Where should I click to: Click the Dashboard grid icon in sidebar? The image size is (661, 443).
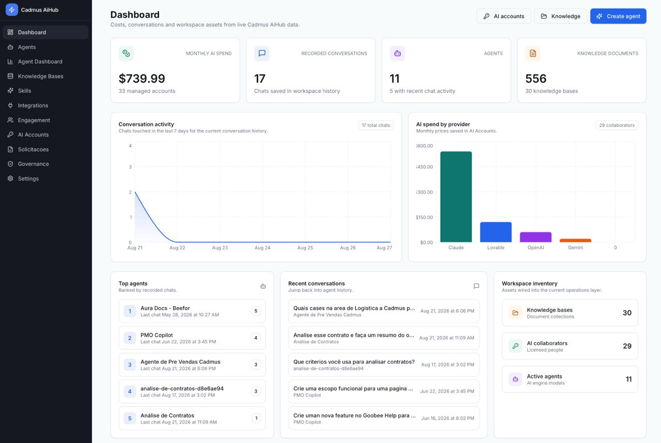(10, 32)
